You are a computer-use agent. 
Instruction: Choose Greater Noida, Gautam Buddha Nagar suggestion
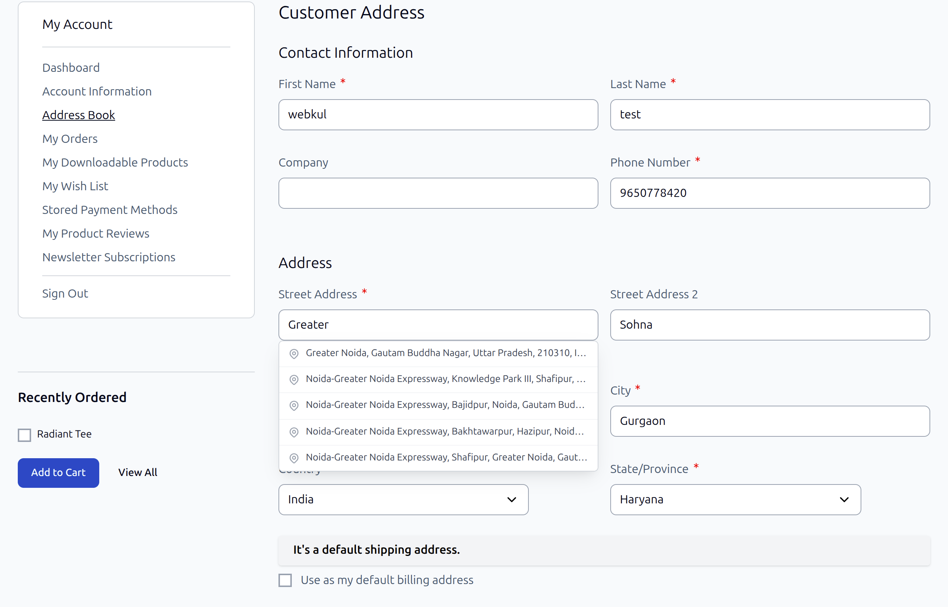coord(438,353)
